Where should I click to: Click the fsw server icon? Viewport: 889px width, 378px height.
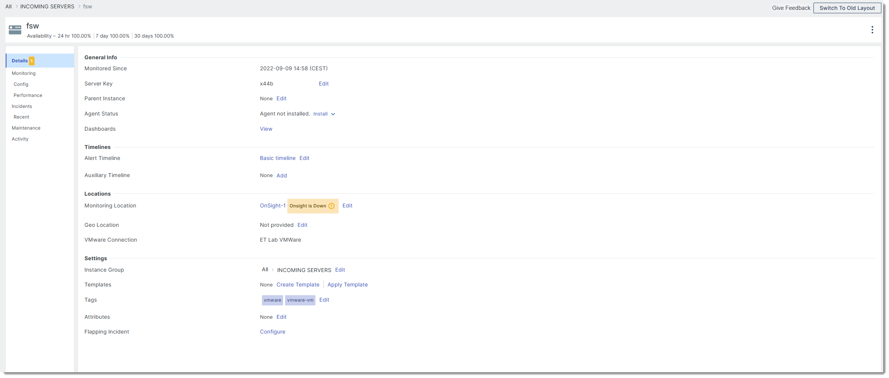15,30
